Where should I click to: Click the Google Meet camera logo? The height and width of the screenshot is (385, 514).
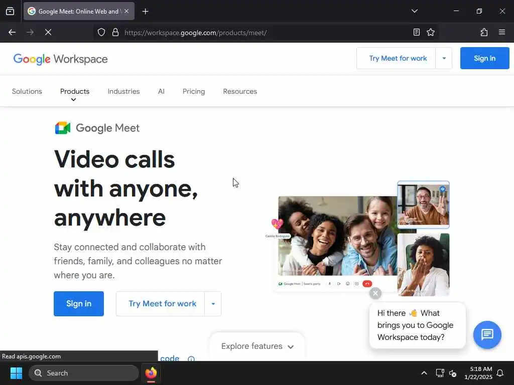[x=63, y=128]
